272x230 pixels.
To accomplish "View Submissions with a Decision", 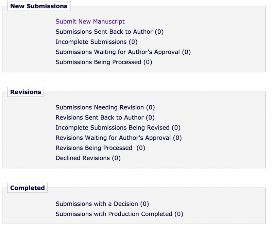I will tap(102, 204).
